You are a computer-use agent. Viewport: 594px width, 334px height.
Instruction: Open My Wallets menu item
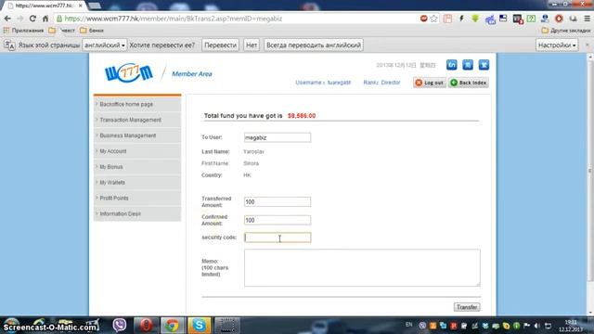point(137,183)
